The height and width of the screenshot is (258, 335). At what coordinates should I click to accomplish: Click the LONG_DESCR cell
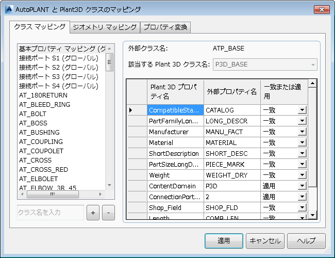(x=232, y=121)
